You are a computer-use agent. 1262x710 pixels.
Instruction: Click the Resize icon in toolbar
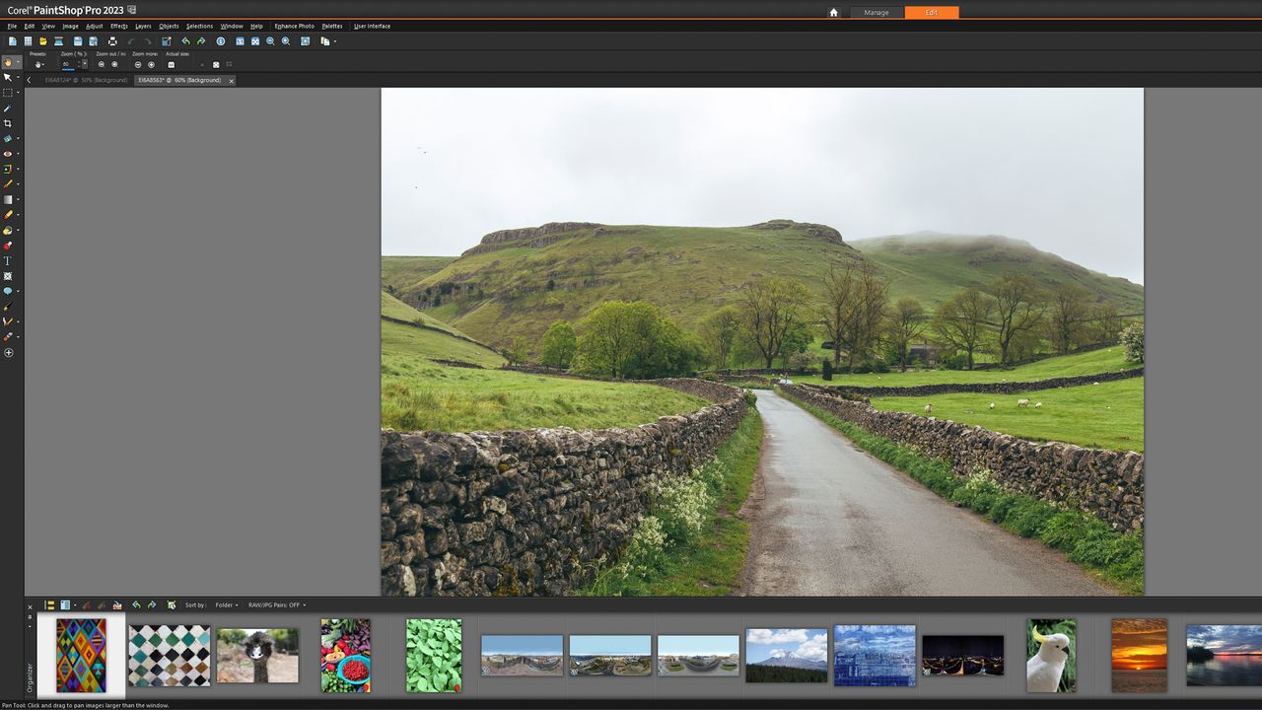coord(166,41)
